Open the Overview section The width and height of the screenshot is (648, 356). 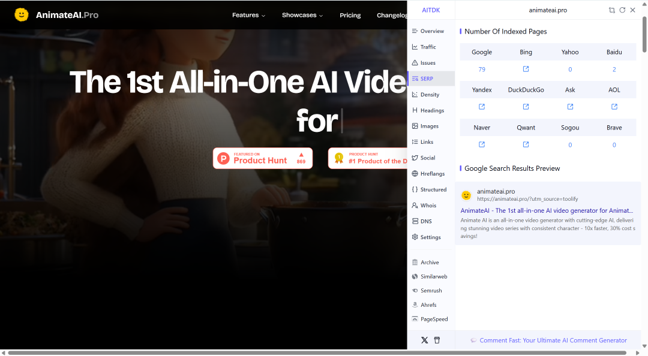[x=431, y=31]
